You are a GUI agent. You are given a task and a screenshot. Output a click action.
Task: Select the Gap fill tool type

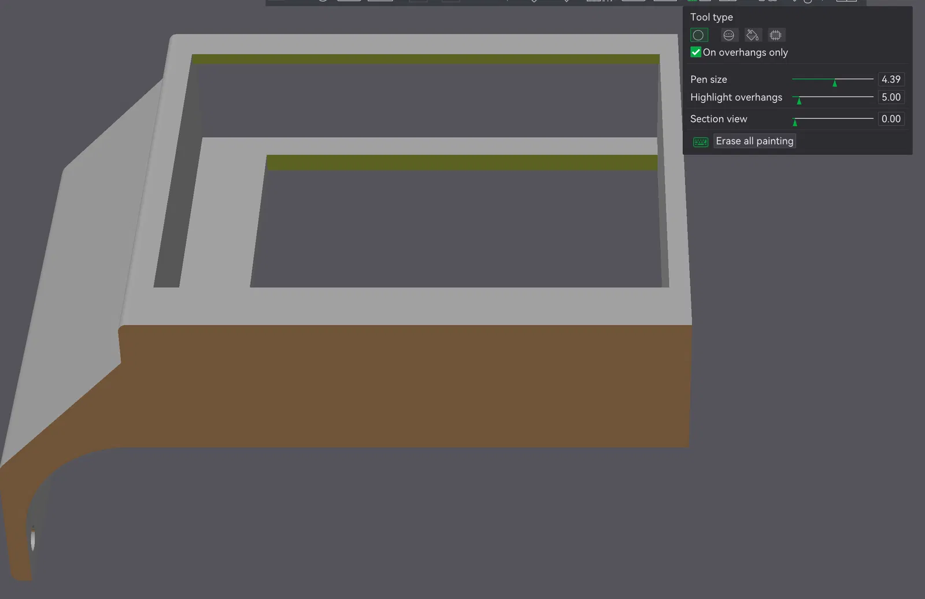776,35
